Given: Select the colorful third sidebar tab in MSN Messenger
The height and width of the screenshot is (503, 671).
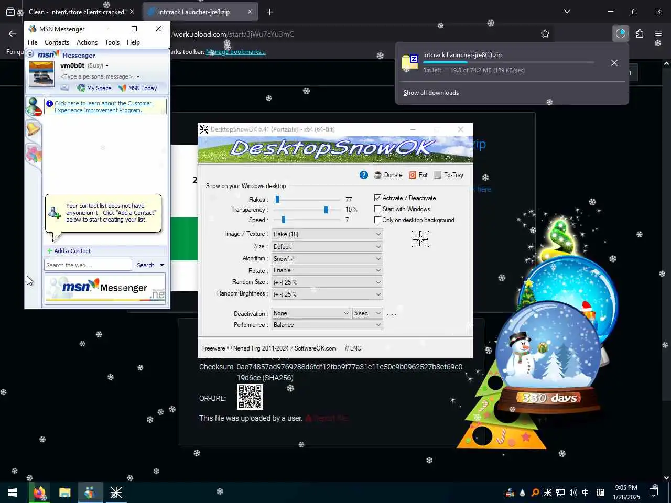Looking at the screenshot, I should pos(34,154).
